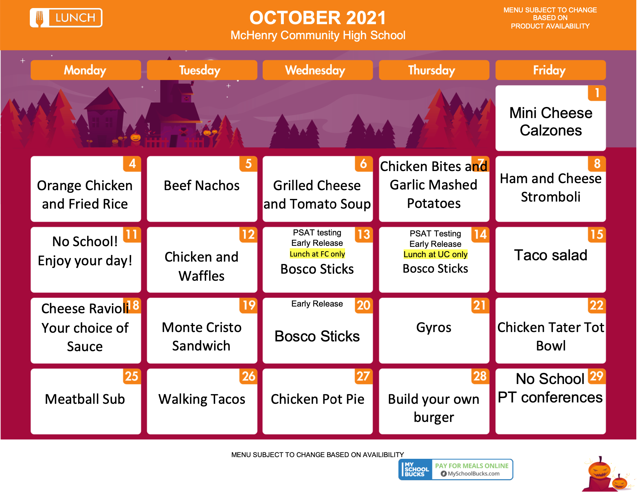Screen dimensions: 638x493
Task: Click the fork LUNCH logo icon
Action: [66, 18]
